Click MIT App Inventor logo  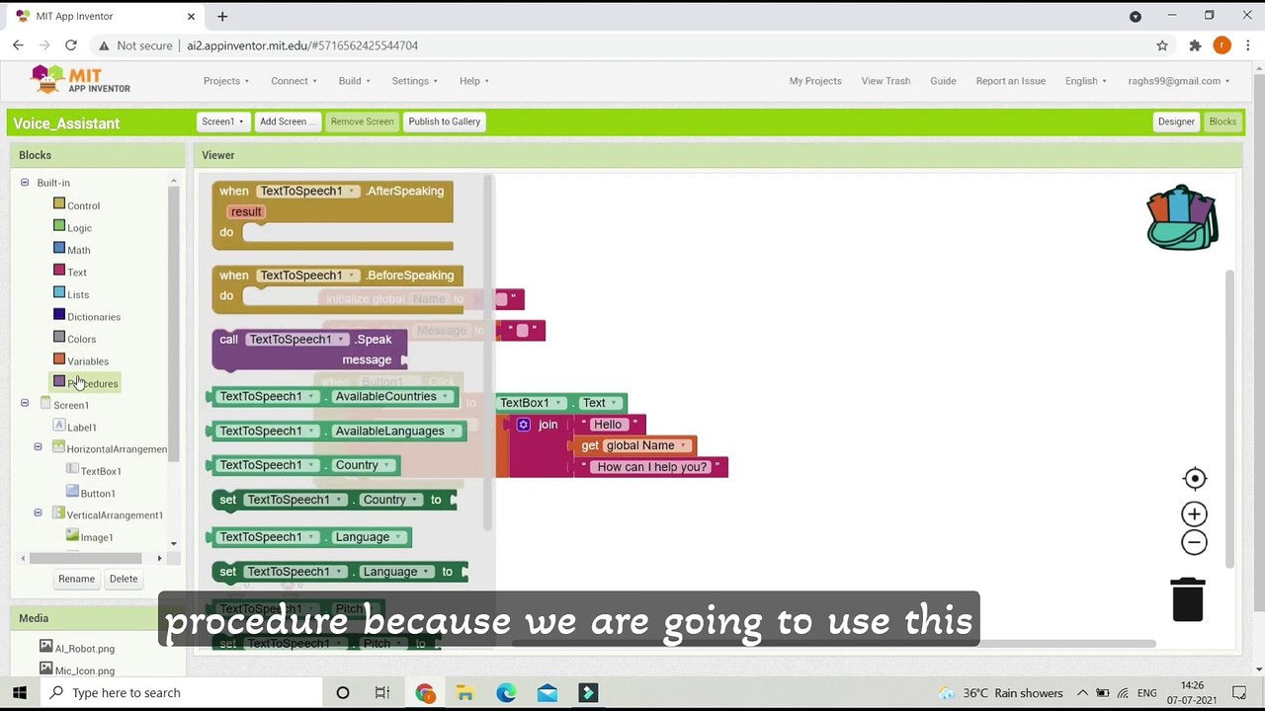click(80, 80)
